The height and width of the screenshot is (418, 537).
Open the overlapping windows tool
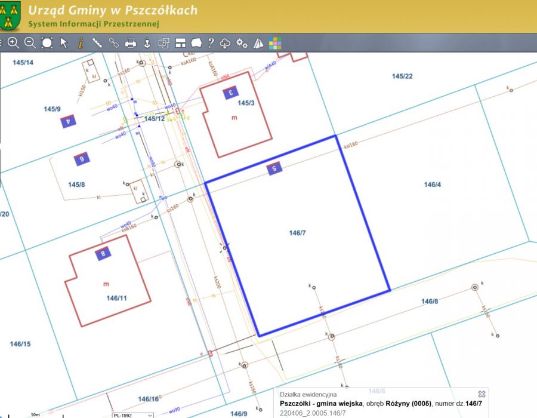[163, 43]
